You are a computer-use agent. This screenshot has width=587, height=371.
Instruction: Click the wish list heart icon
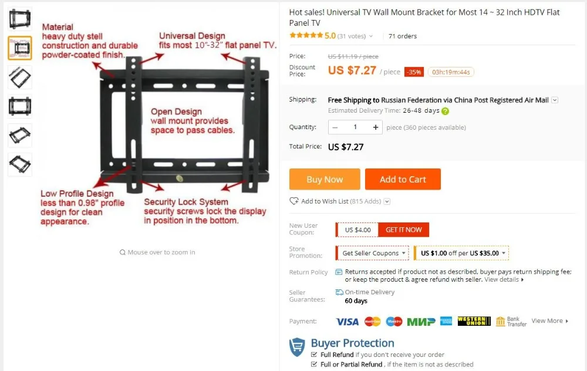(x=294, y=201)
